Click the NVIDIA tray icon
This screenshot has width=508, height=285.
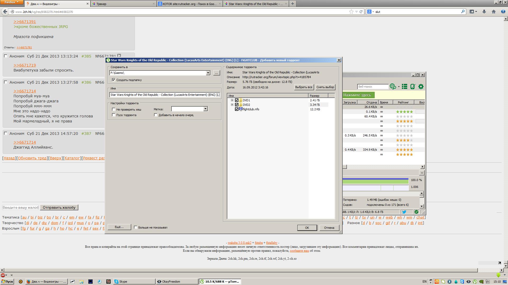(x=481, y=282)
